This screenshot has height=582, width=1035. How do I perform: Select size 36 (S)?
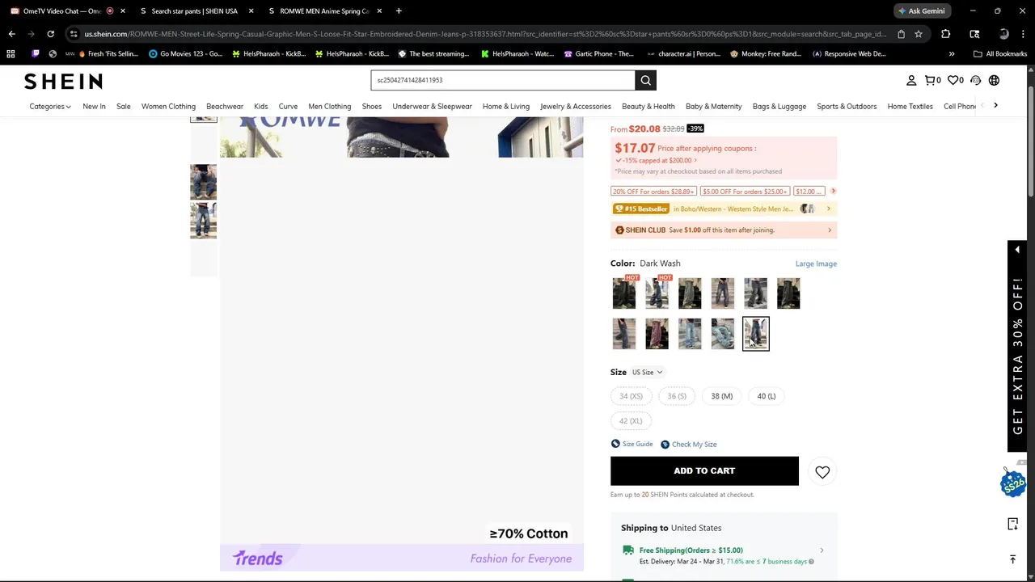(677, 396)
